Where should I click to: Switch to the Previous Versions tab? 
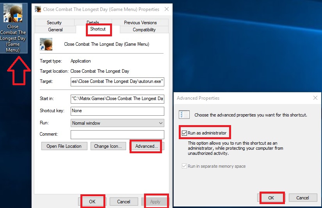tap(140, 22)
